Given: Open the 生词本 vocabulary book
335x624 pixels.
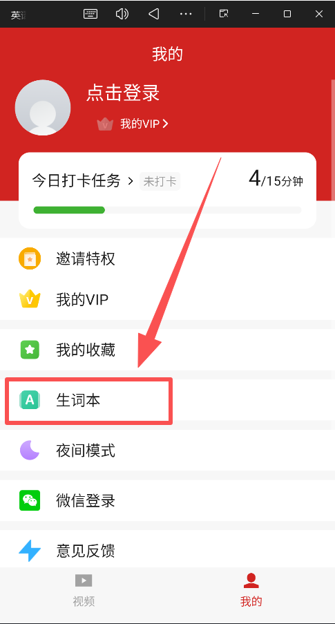Looking at the screenshot, I should click(167, 400).
